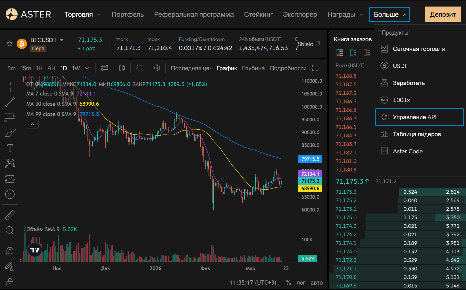This screenshot has width=466, height=290.
Task: Collapse the Больше menu
Action: pyautogui.click(x=389, y=14)
